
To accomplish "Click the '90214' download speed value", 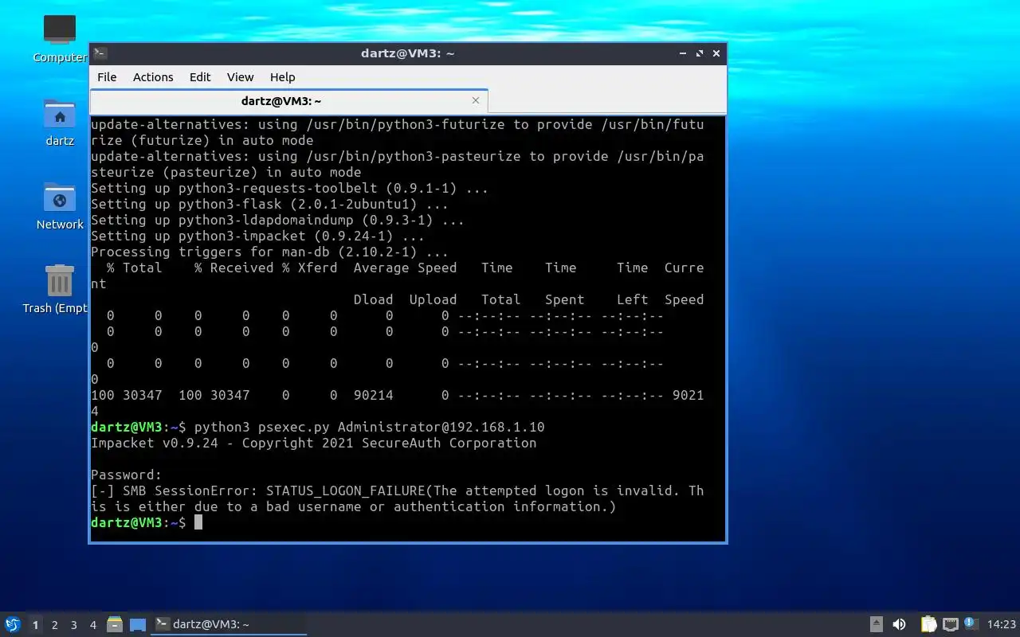I will coord(373,395).
